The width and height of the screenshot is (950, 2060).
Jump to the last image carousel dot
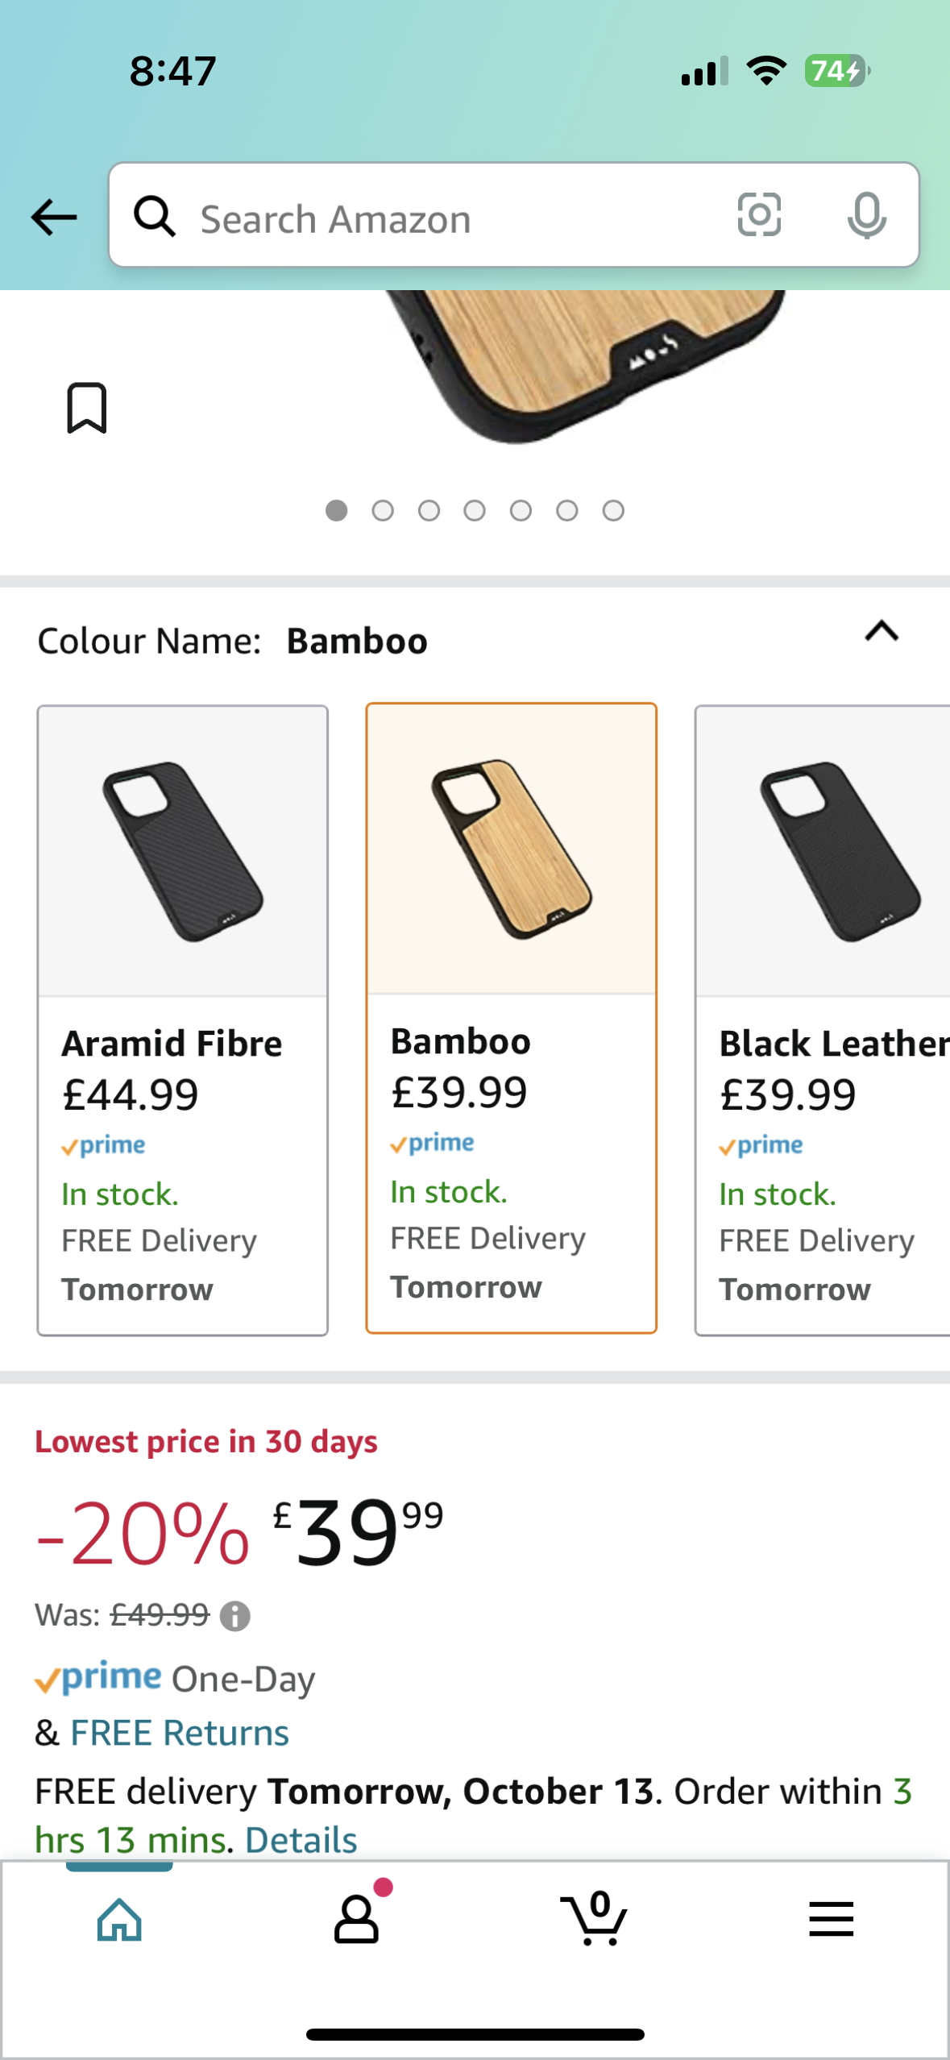pyautogui.click(x=613, y=511)
